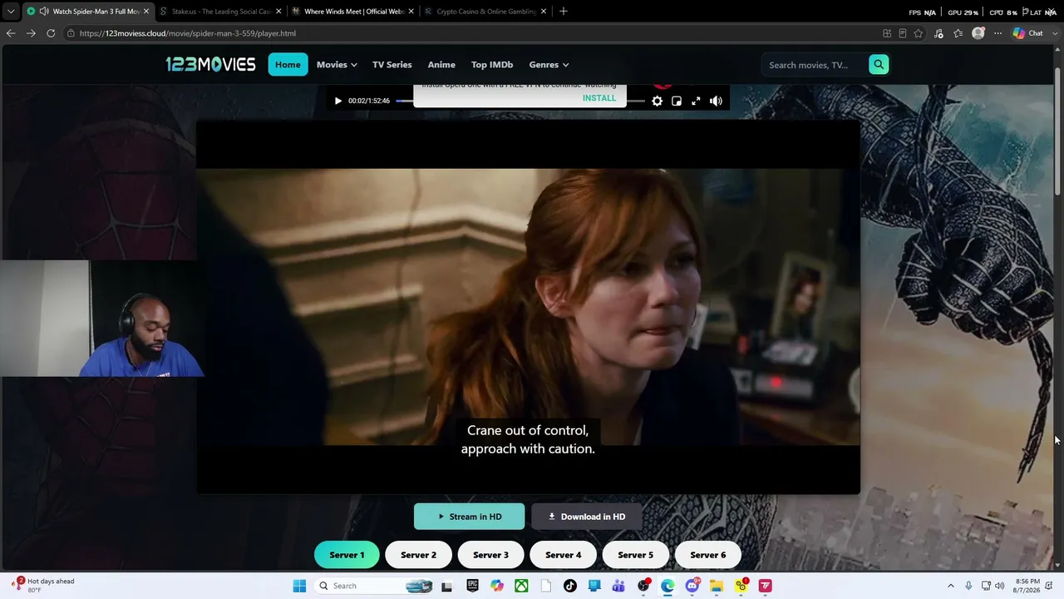Click the system tray microphone icon

(x=968, y=586)
